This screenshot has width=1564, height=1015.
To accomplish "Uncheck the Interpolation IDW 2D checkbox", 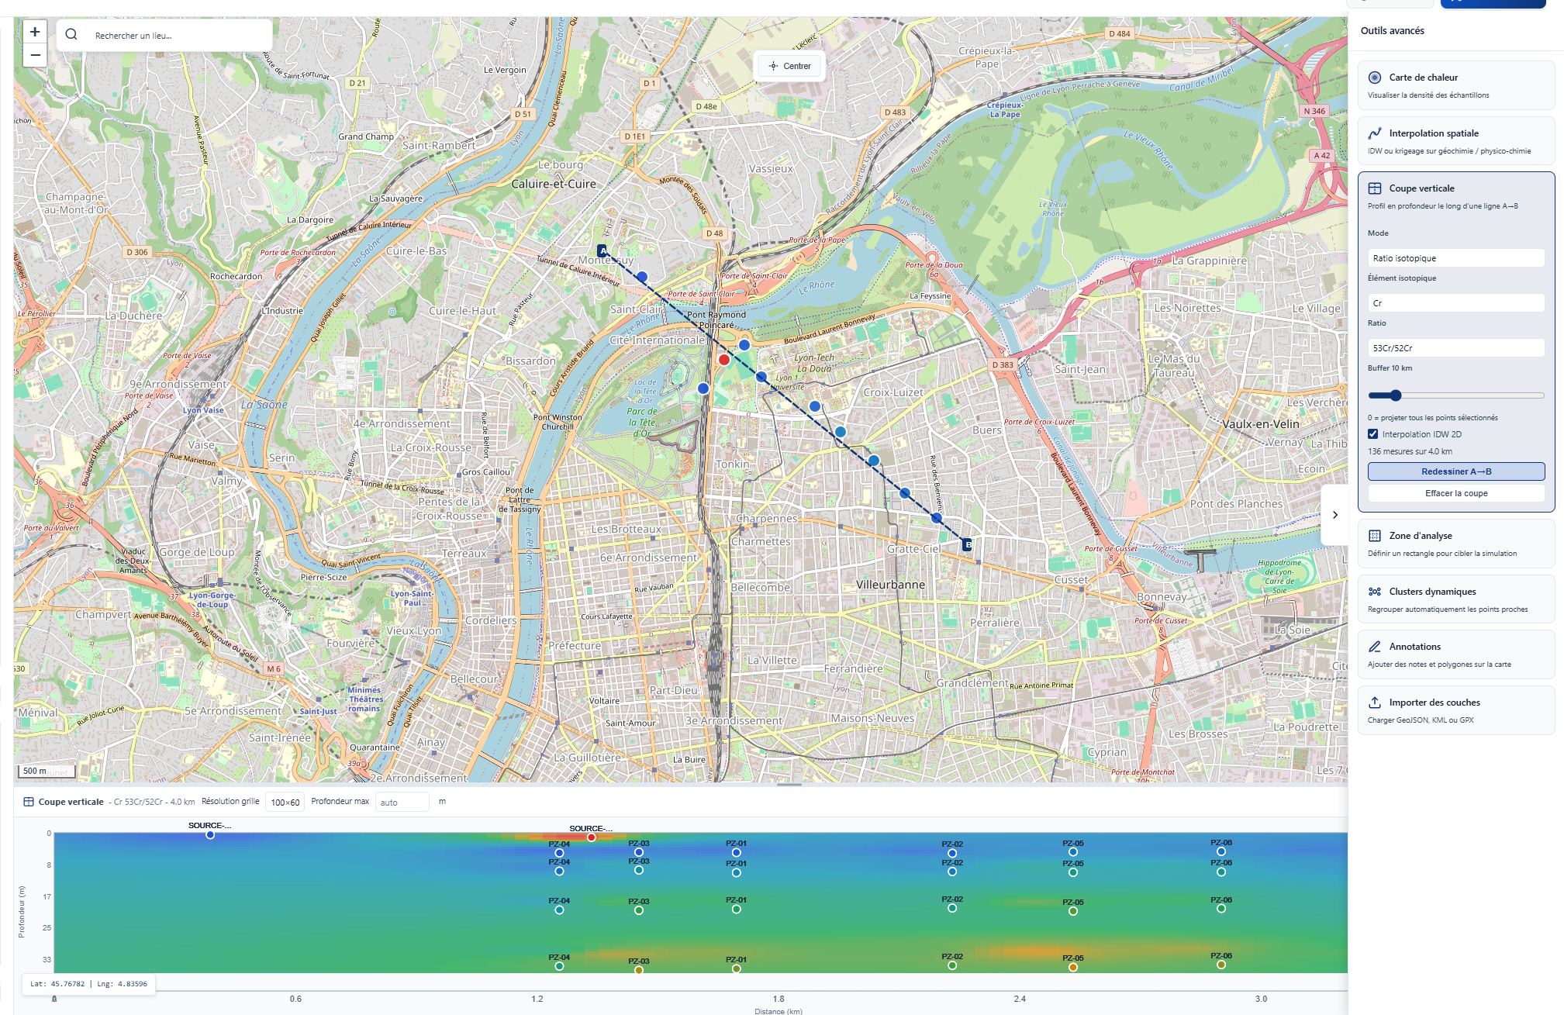I will point(1373,434).
